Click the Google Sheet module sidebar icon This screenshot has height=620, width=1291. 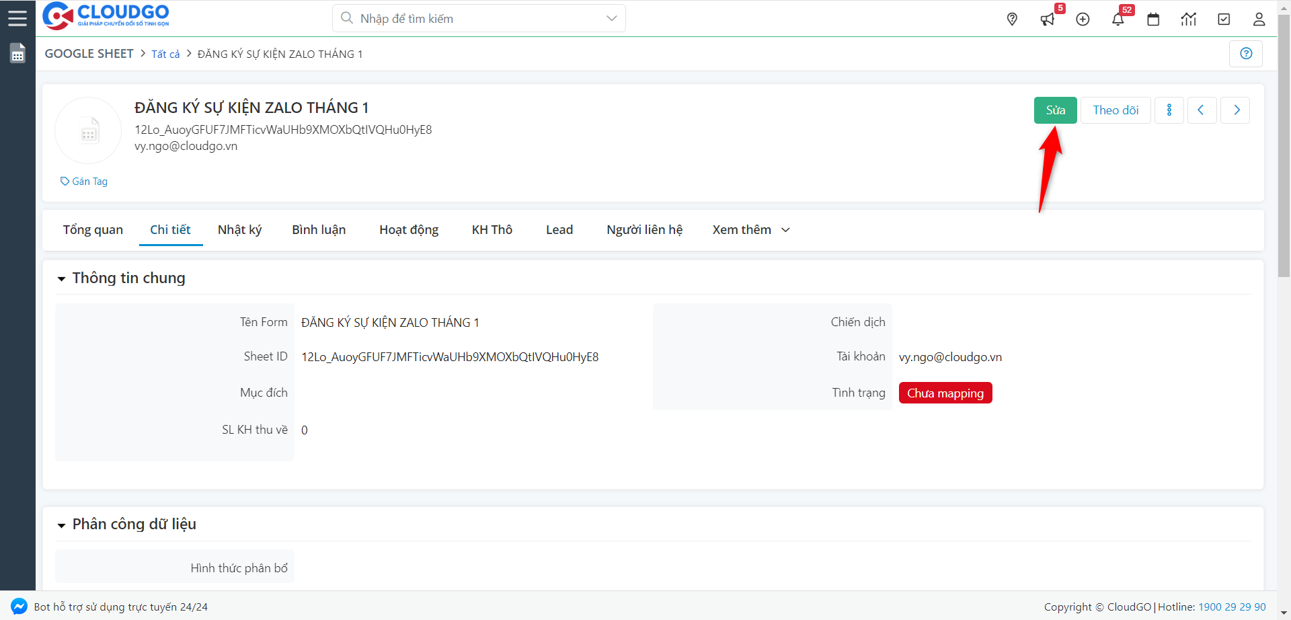(x=17, y=53)
